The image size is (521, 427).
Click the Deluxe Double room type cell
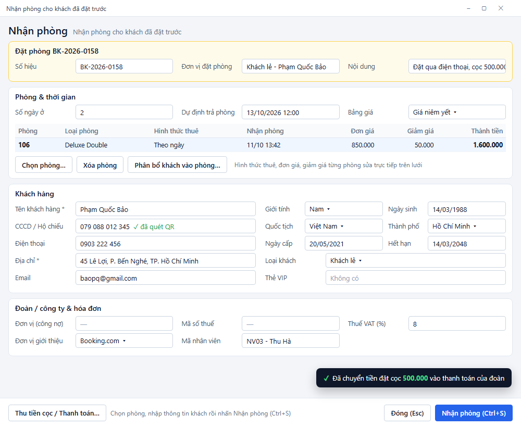pos(86,145)
